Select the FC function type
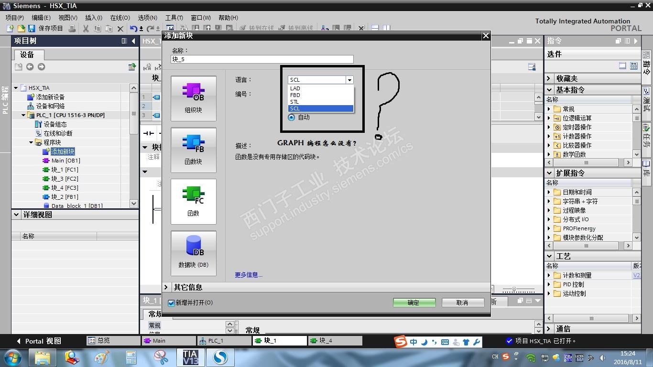 [193, 201]
